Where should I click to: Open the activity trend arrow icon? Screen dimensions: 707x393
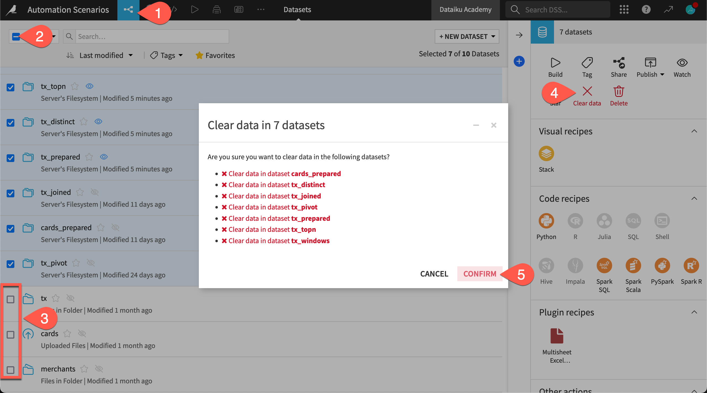[668, 10]
